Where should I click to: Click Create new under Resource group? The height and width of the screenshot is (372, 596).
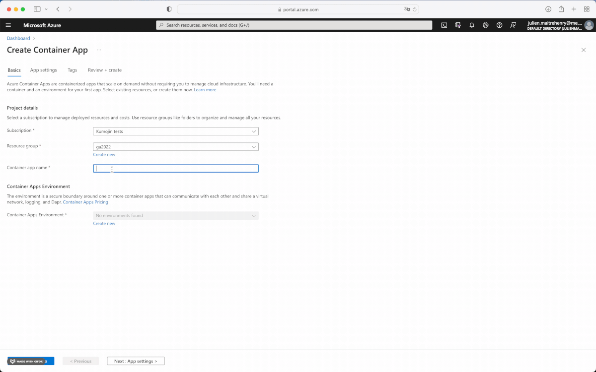point(104,154)
